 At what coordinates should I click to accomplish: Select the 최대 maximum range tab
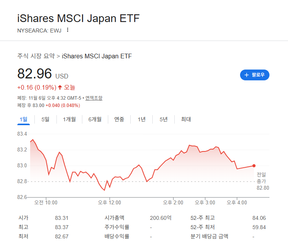186,119
